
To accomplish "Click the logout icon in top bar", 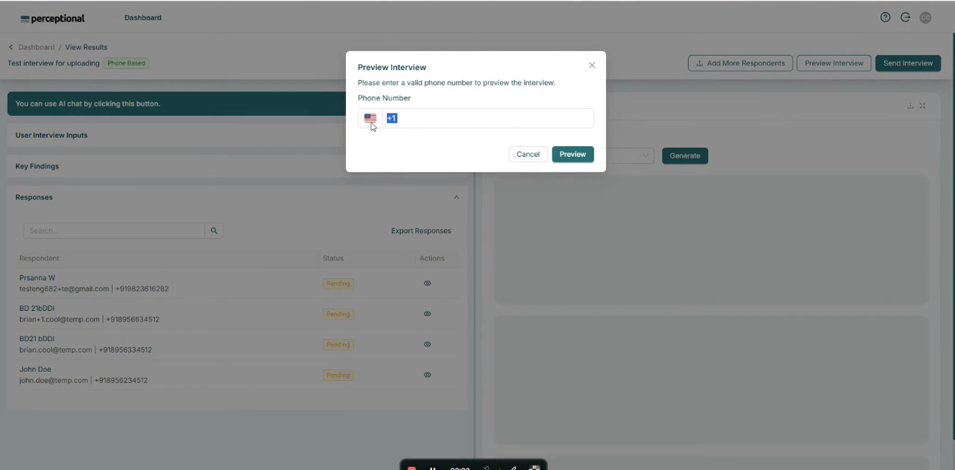I will pos(905,17).
